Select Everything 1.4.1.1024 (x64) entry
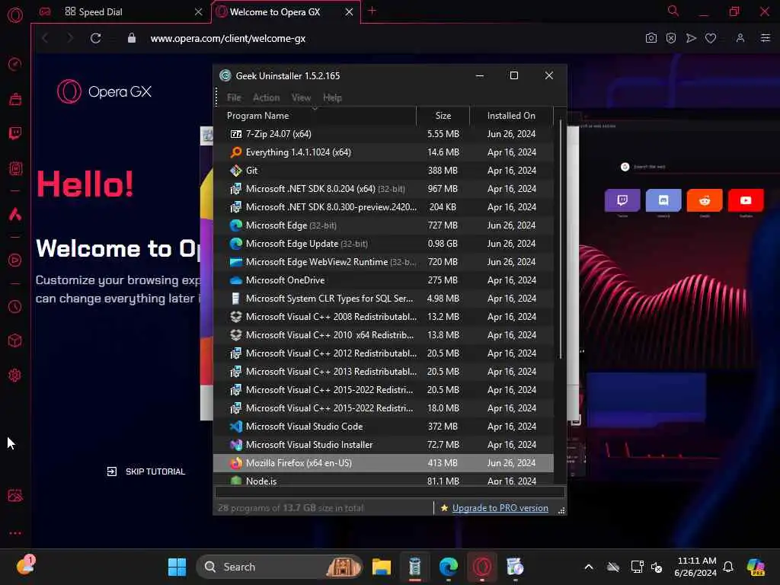 point(383,152)
